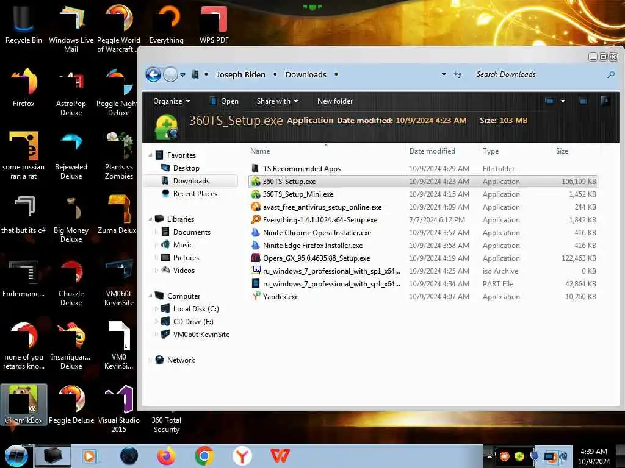The width and height of the screenshot is (625, 468).
Task: Click New folder in the toolbar
Action: pyautogui.click(x=335, y=101)
